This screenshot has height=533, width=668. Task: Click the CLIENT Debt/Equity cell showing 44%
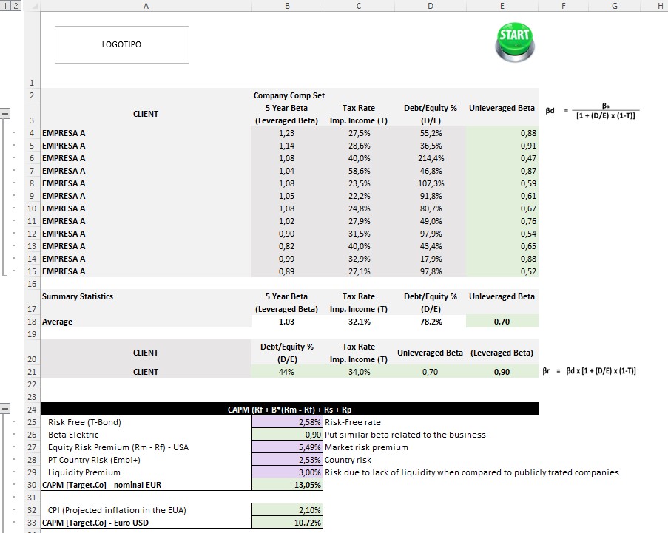click(287, 372)
